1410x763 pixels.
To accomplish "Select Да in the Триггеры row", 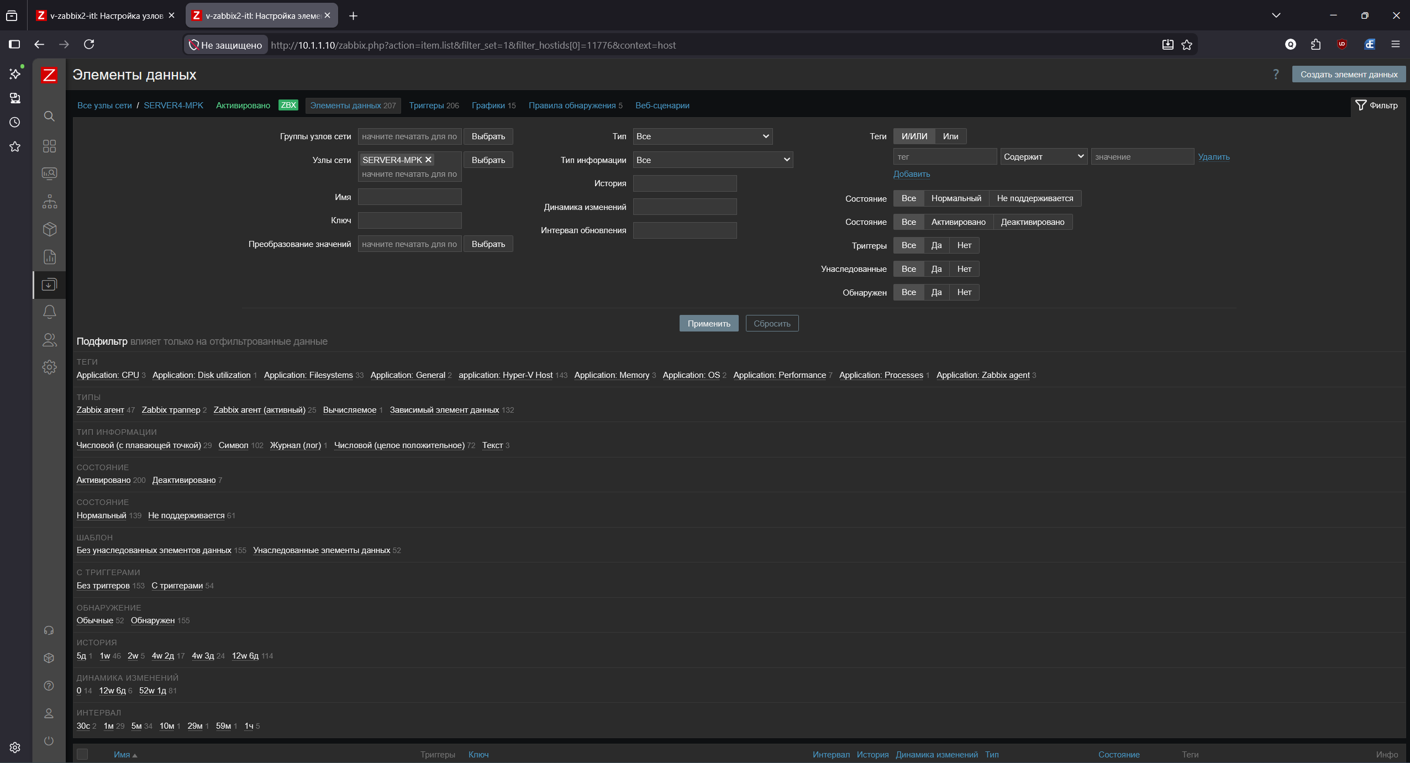I will pos(937,245).
